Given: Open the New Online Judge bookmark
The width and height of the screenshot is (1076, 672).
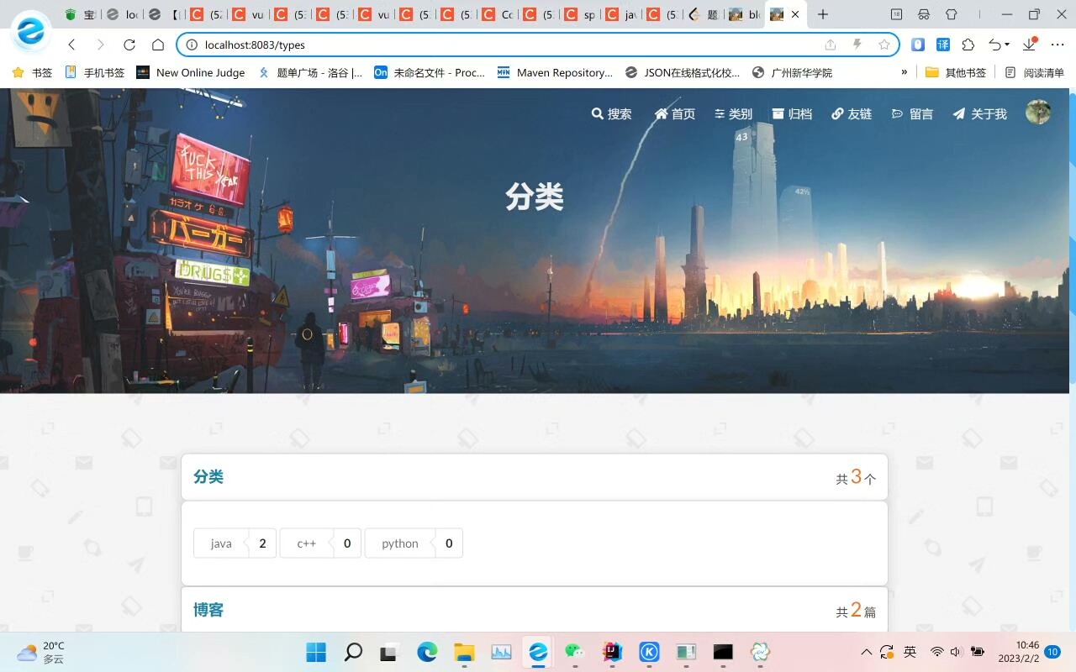Looking at the screenshot, I should pos(191,73).
